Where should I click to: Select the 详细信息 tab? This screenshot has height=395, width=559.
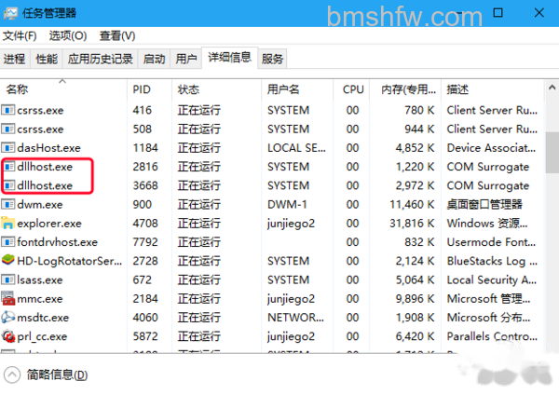(229, 58)
